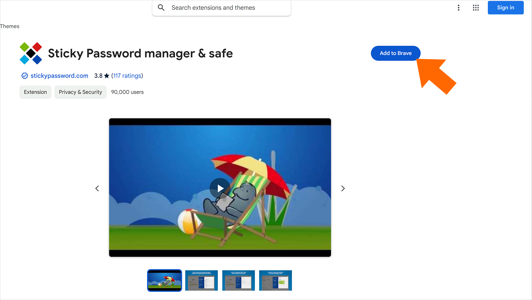This screenshot has width=532, height=300.
Task: Go to previous screenshot with left chevron
Action: [x=97, y=188]
